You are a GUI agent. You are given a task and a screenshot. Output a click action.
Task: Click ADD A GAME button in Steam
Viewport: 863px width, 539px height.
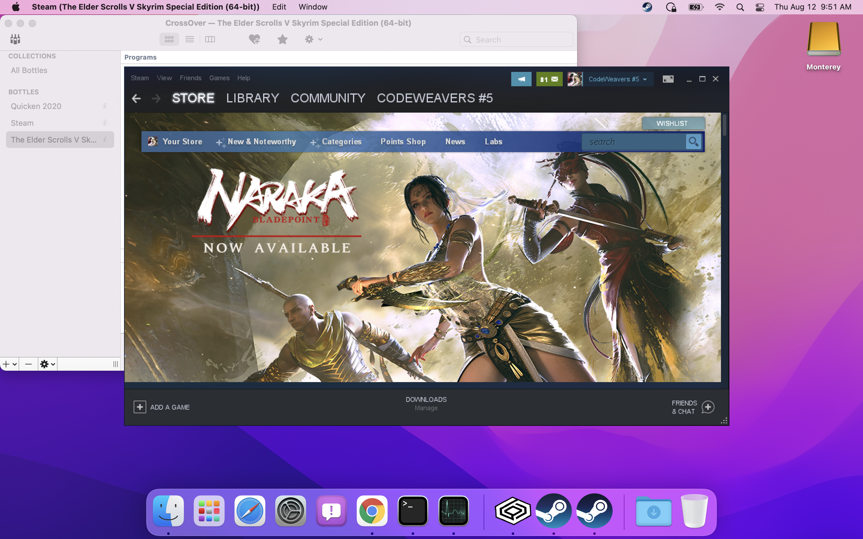(162, 407)
